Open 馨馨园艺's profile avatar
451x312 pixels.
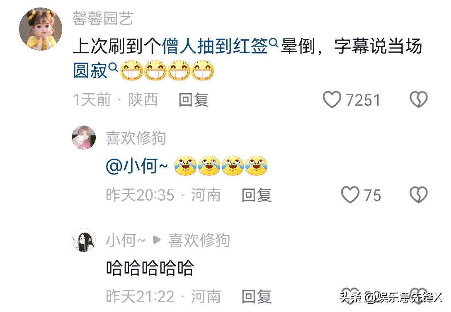click(x=41, y=29)
